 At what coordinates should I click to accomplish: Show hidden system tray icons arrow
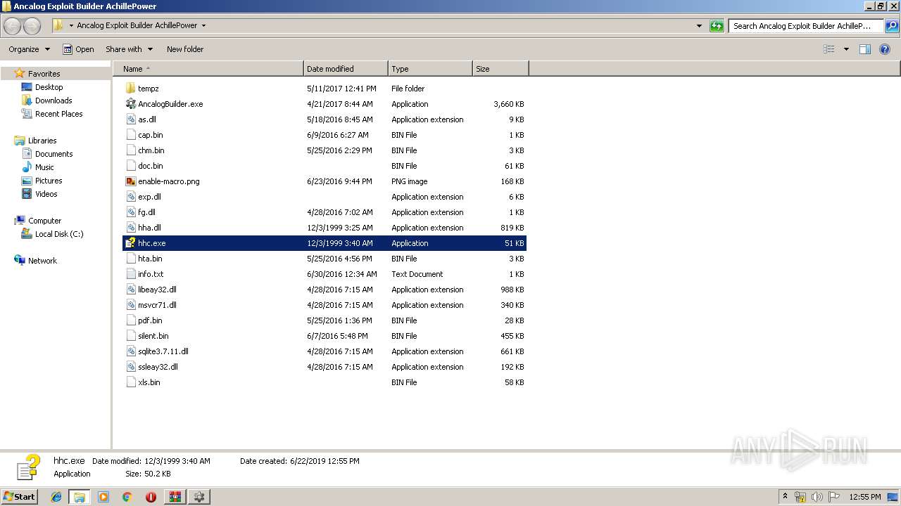click(x=785, y=496)
